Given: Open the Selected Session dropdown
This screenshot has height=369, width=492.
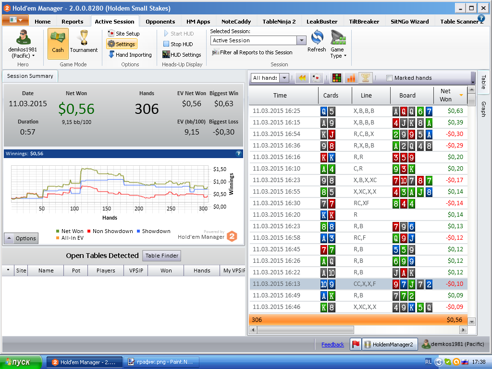Looking at the screenshot, I should pyautogui.click(x=301, y=40).
